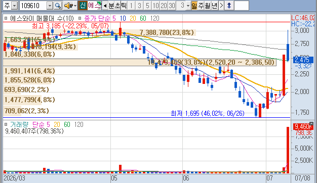317x183 pixels.
Task: Click the 07/08 date label
Action: pyautogui.click(x=302, y=178)
